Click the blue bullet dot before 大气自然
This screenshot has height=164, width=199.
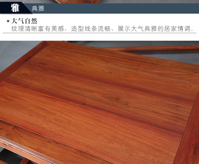point(8,21)
